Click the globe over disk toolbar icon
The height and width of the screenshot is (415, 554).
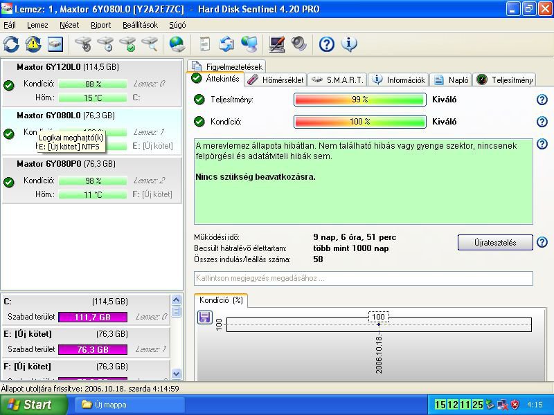tap(177, 44)
